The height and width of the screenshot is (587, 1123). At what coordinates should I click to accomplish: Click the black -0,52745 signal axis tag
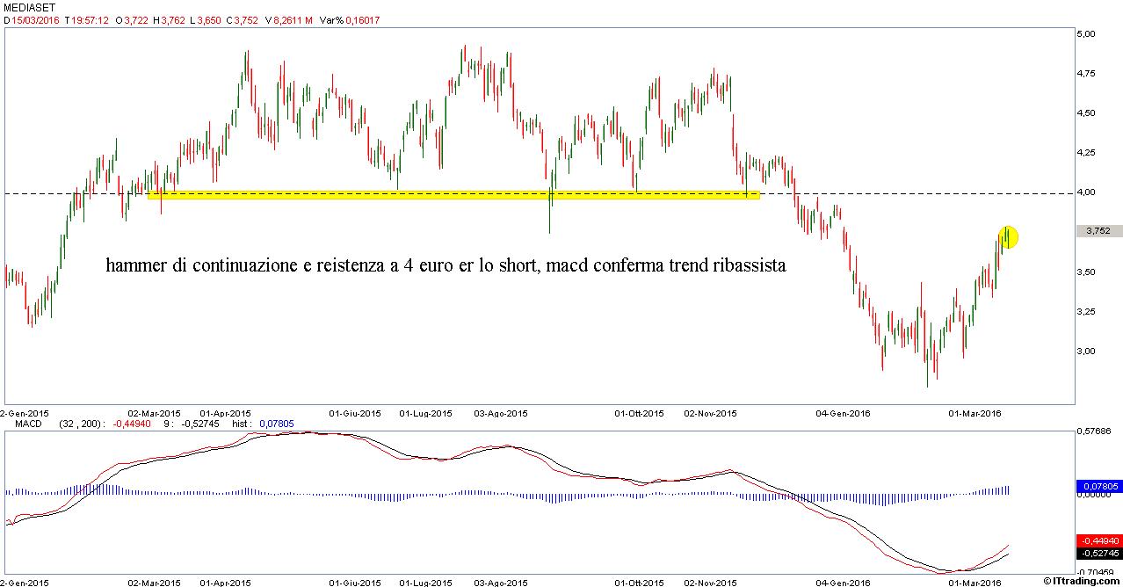[1098, 554]
